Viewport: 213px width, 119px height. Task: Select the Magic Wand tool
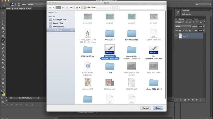tap(3, 24)
